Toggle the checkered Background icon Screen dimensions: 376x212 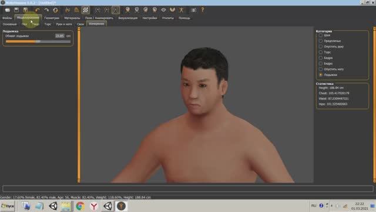coord(86,10)
